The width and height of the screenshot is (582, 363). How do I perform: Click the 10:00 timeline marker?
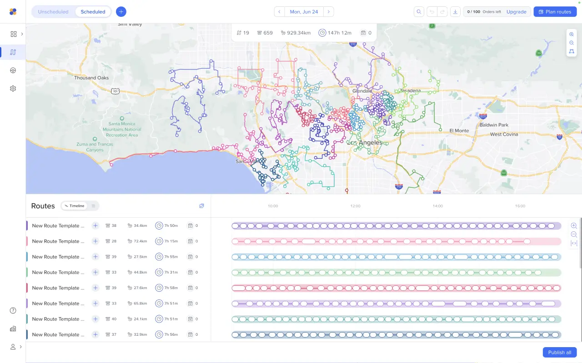273,206
